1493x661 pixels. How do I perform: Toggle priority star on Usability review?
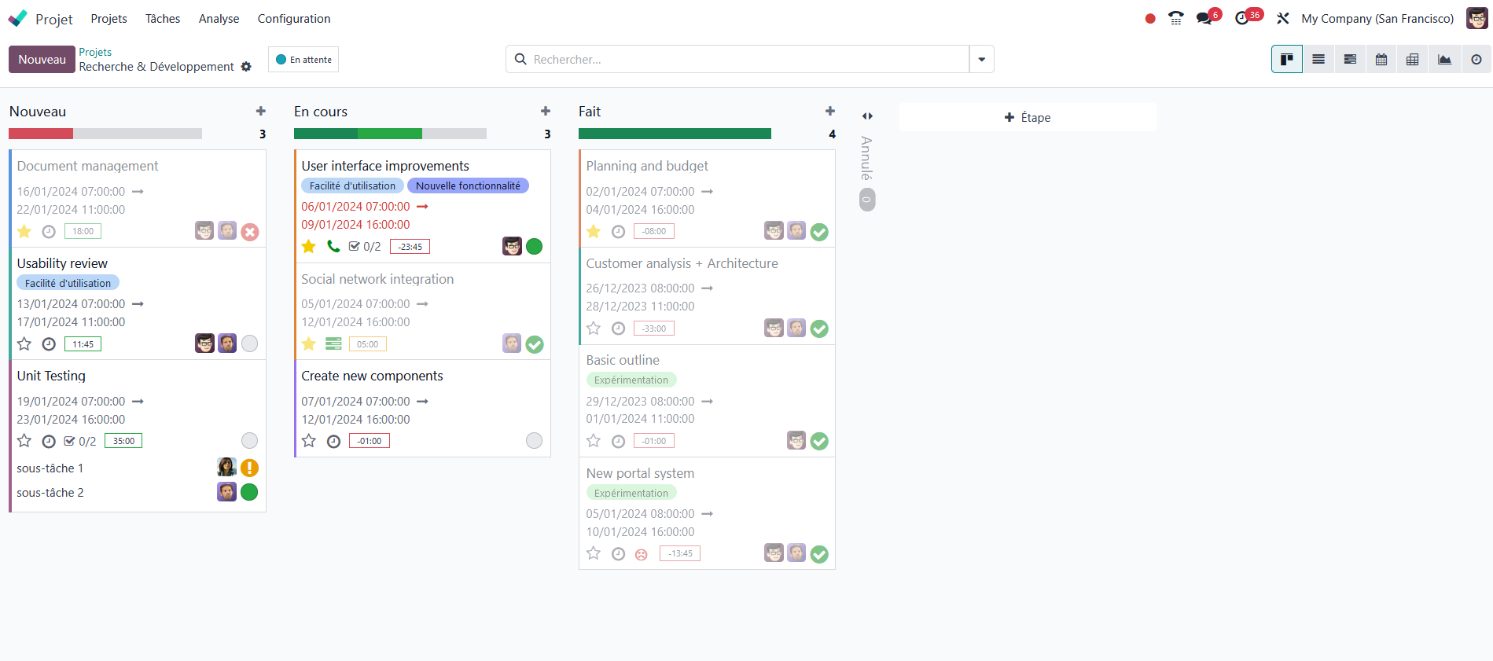24,343
